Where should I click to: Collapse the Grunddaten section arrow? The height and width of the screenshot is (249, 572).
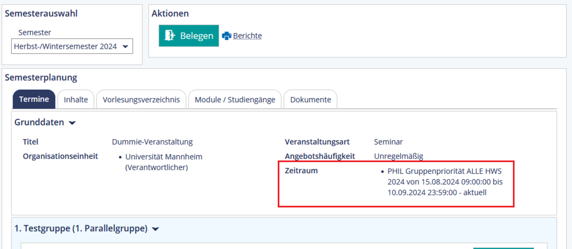[72, 123]
